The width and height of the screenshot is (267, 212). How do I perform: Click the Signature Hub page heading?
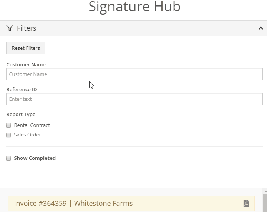[x=134, y=7]
